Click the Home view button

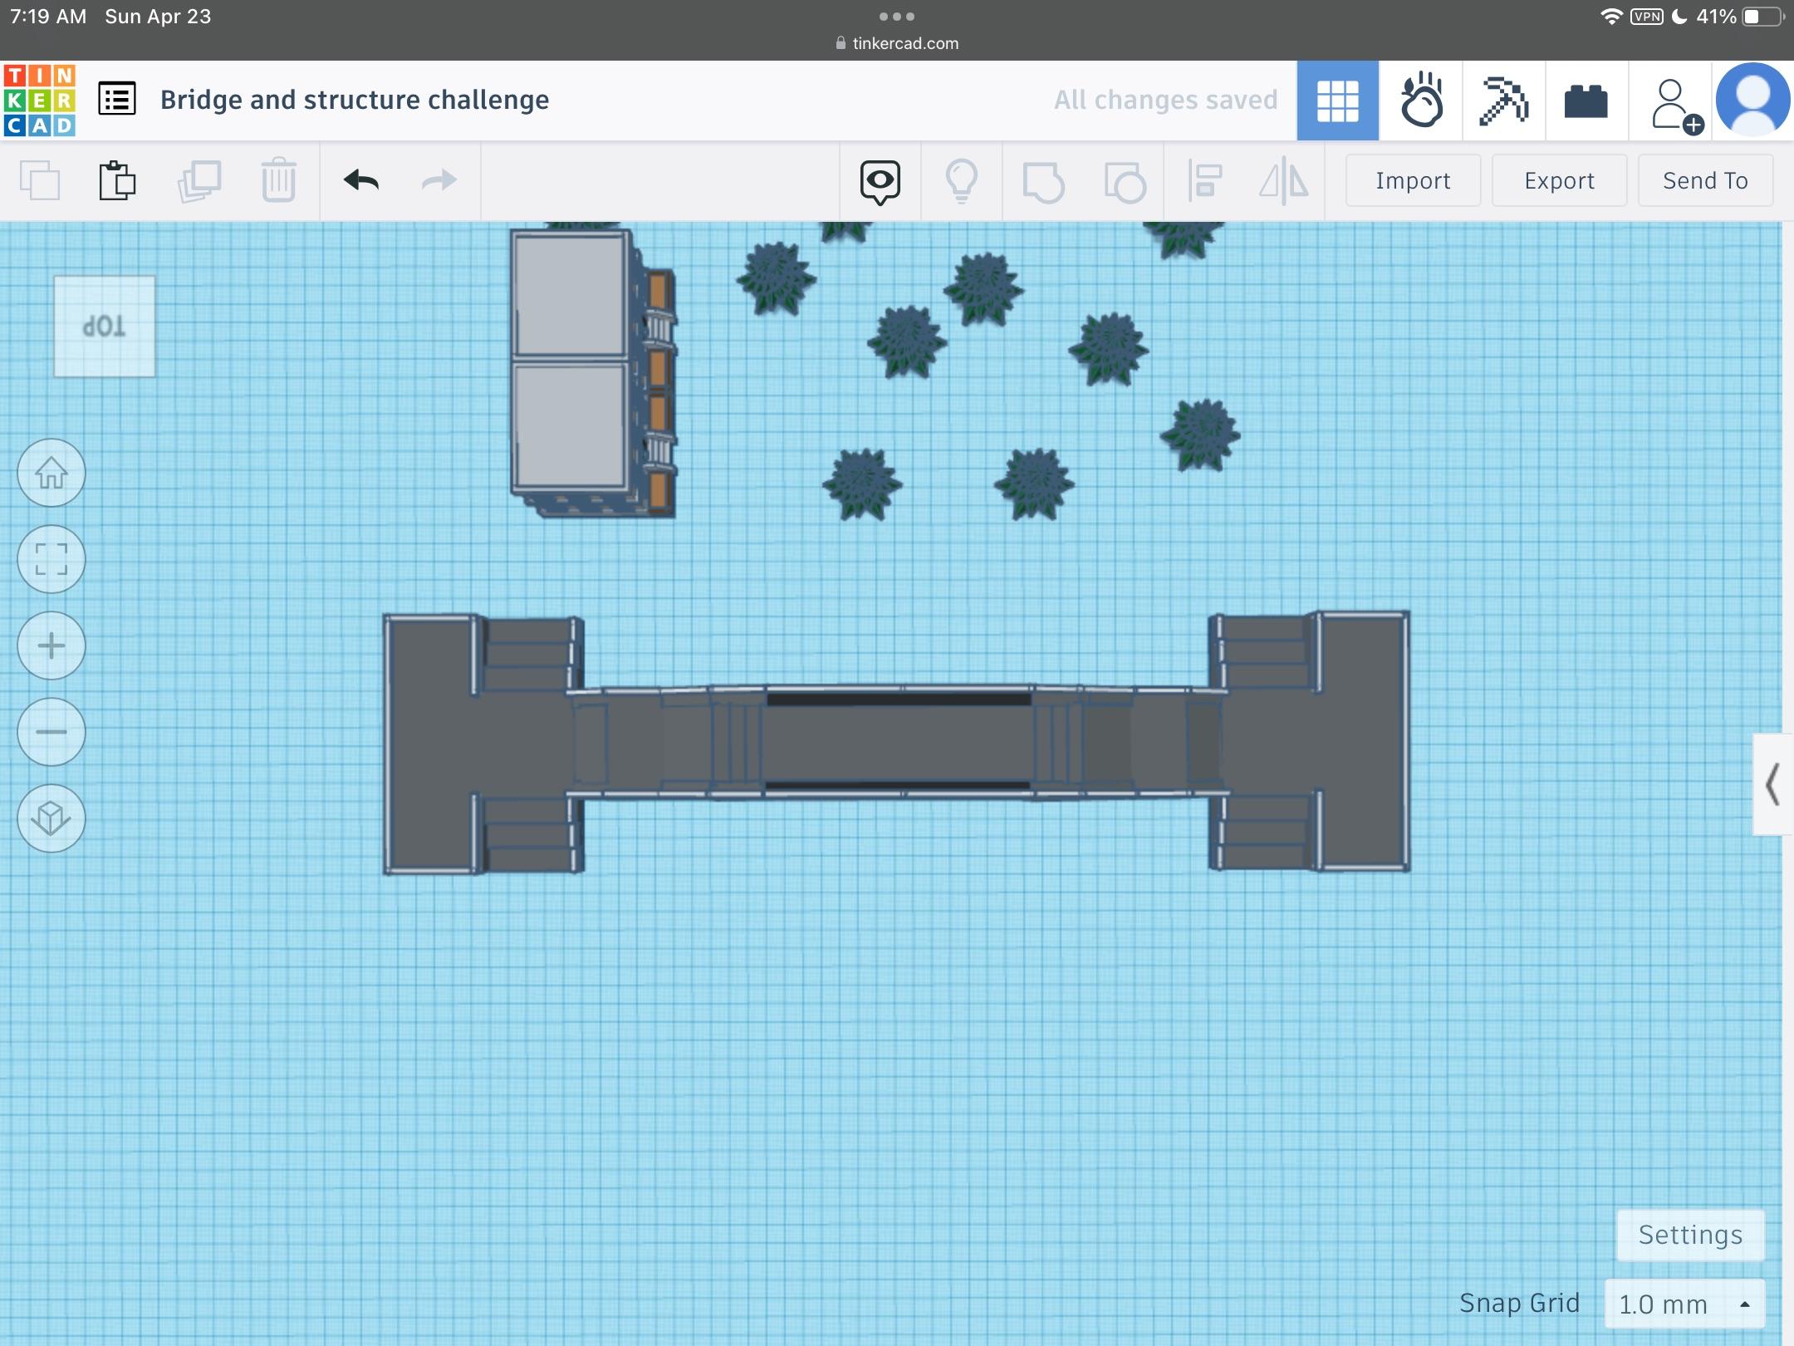51,473
